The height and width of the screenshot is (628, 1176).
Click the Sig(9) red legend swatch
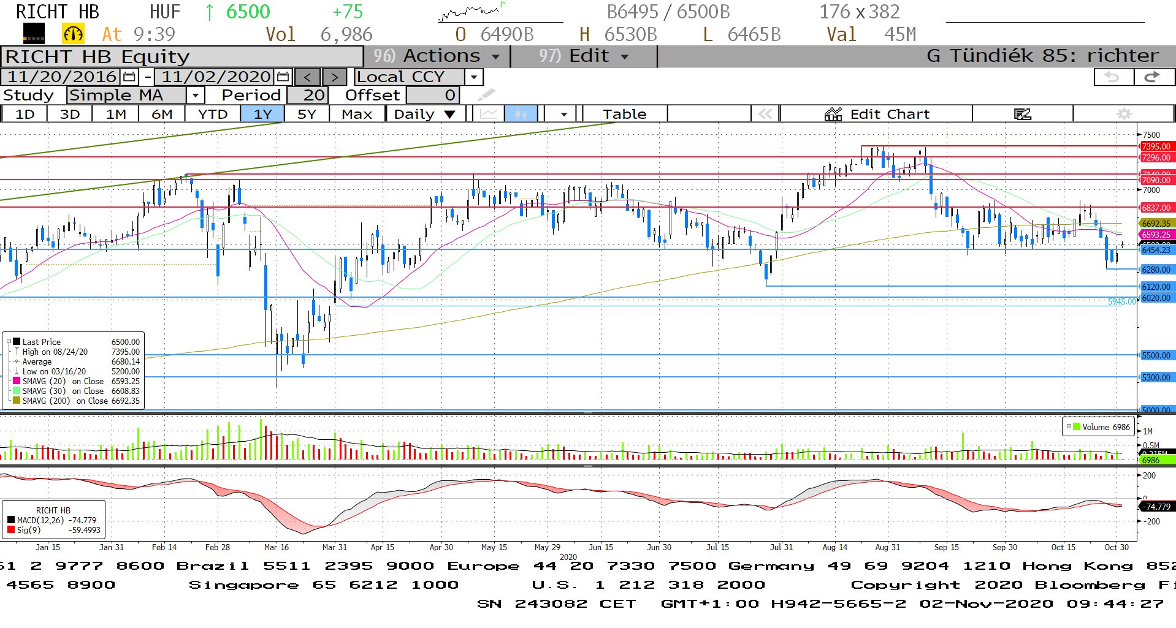[11, 530]
